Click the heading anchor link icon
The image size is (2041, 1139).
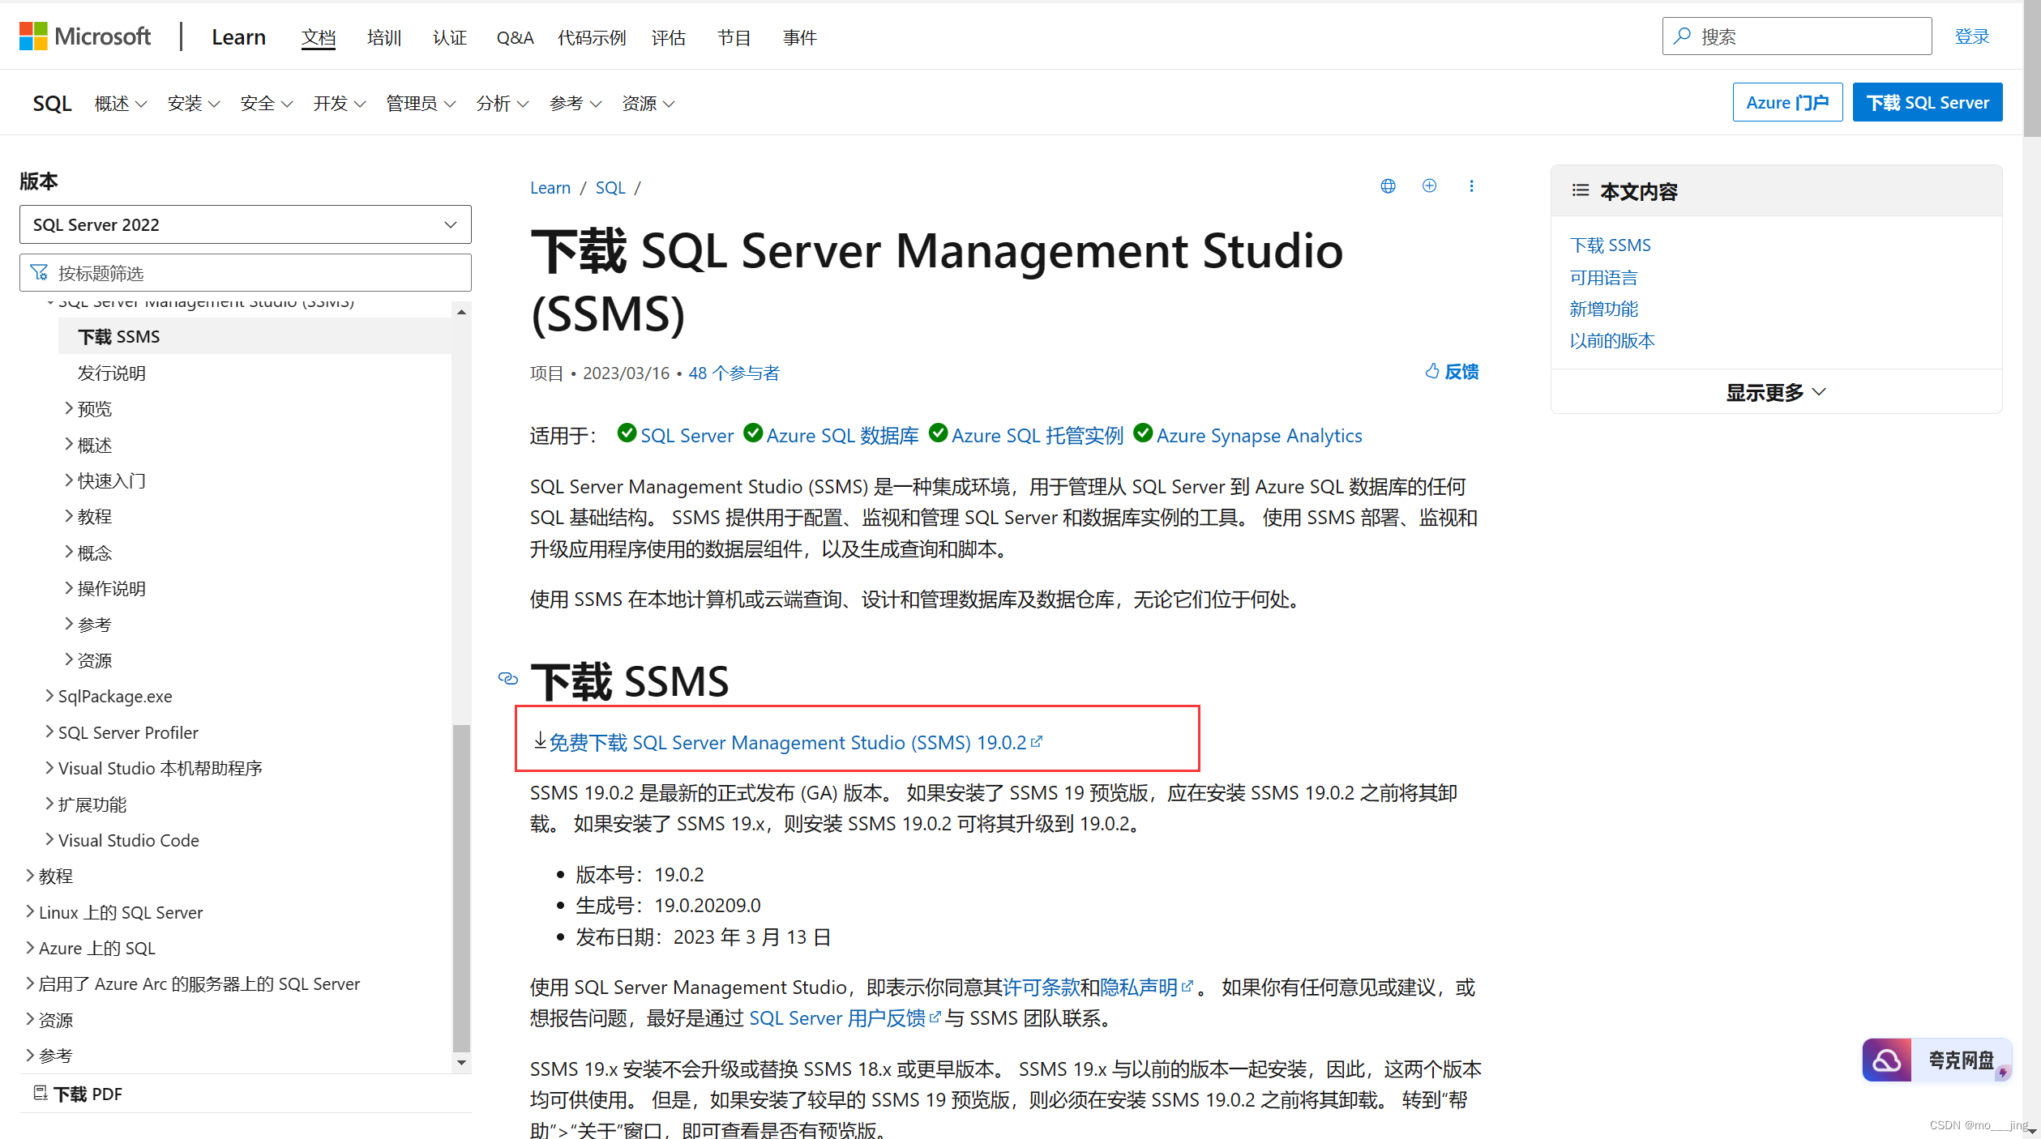pyautogui.click(x=508, y=678)
